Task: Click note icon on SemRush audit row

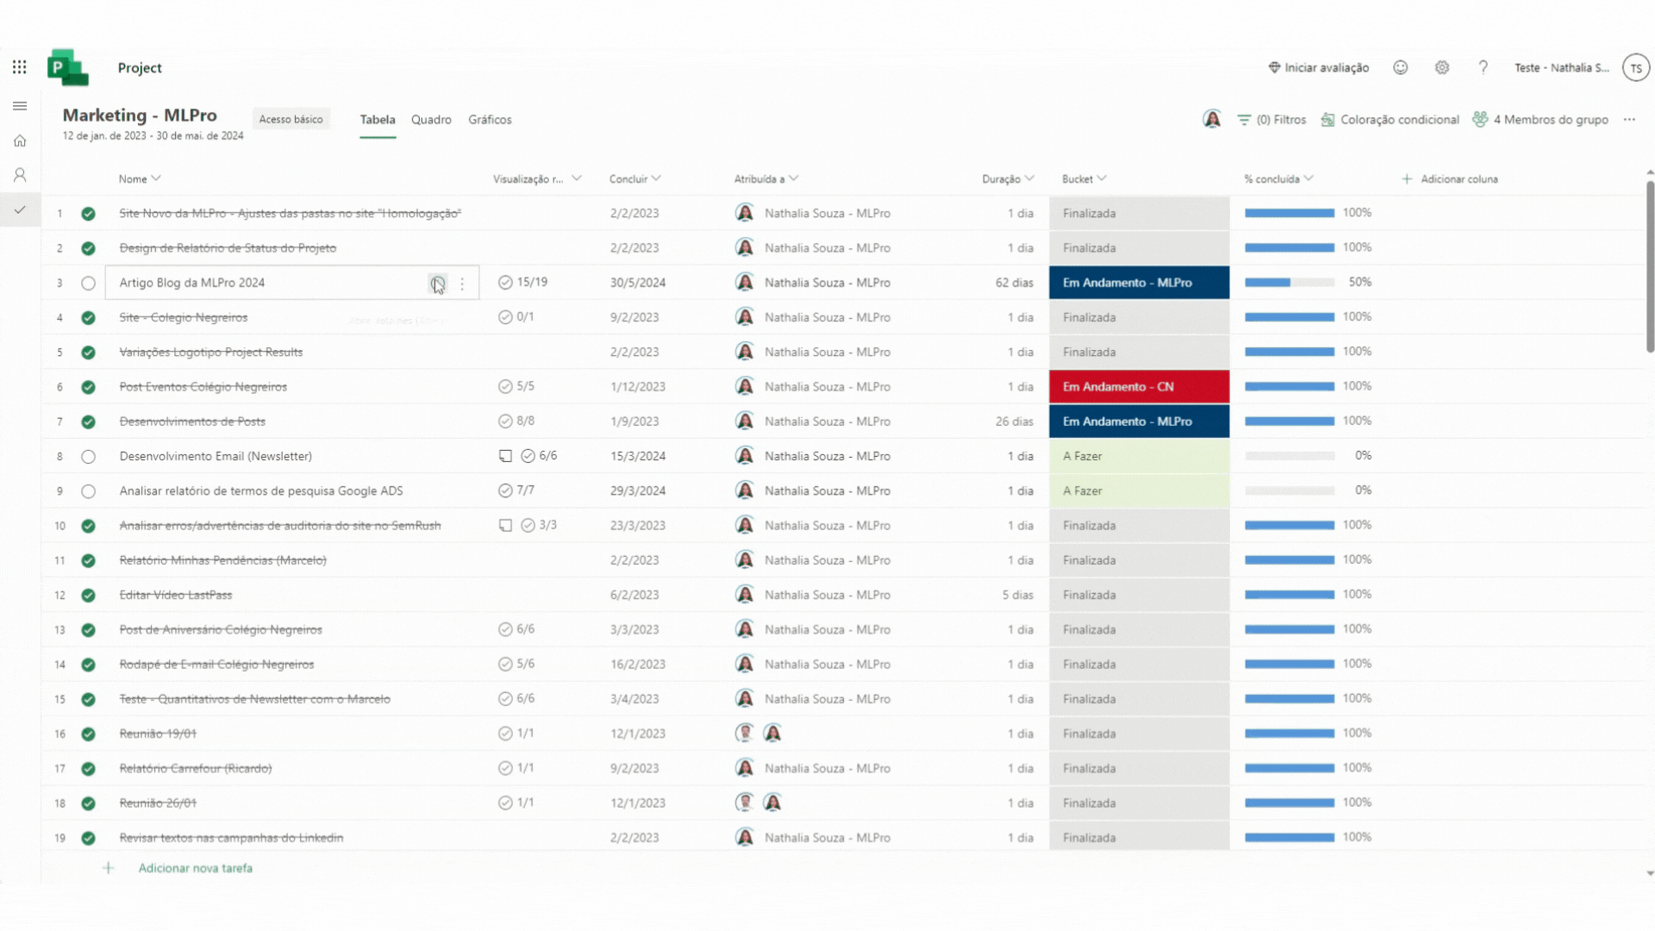Action: point(506,525)
